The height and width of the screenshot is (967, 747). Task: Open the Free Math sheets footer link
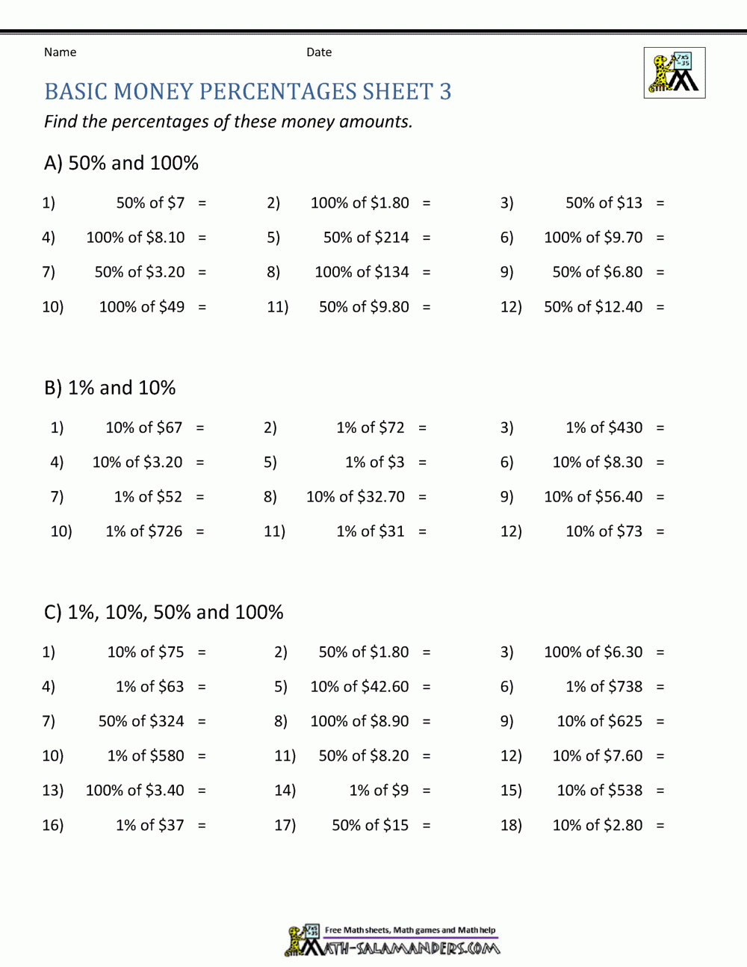tap(410, 930)
